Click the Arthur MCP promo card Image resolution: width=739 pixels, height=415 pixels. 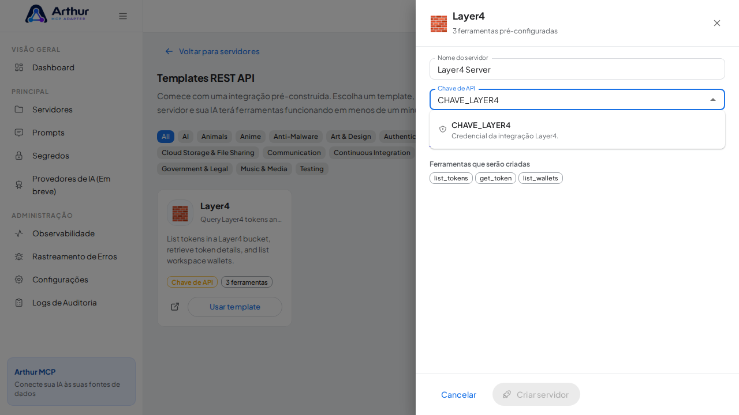click(x=71, y=382)
